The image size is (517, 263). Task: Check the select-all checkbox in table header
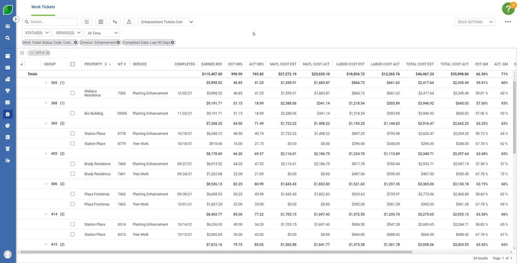coord(73,64)
